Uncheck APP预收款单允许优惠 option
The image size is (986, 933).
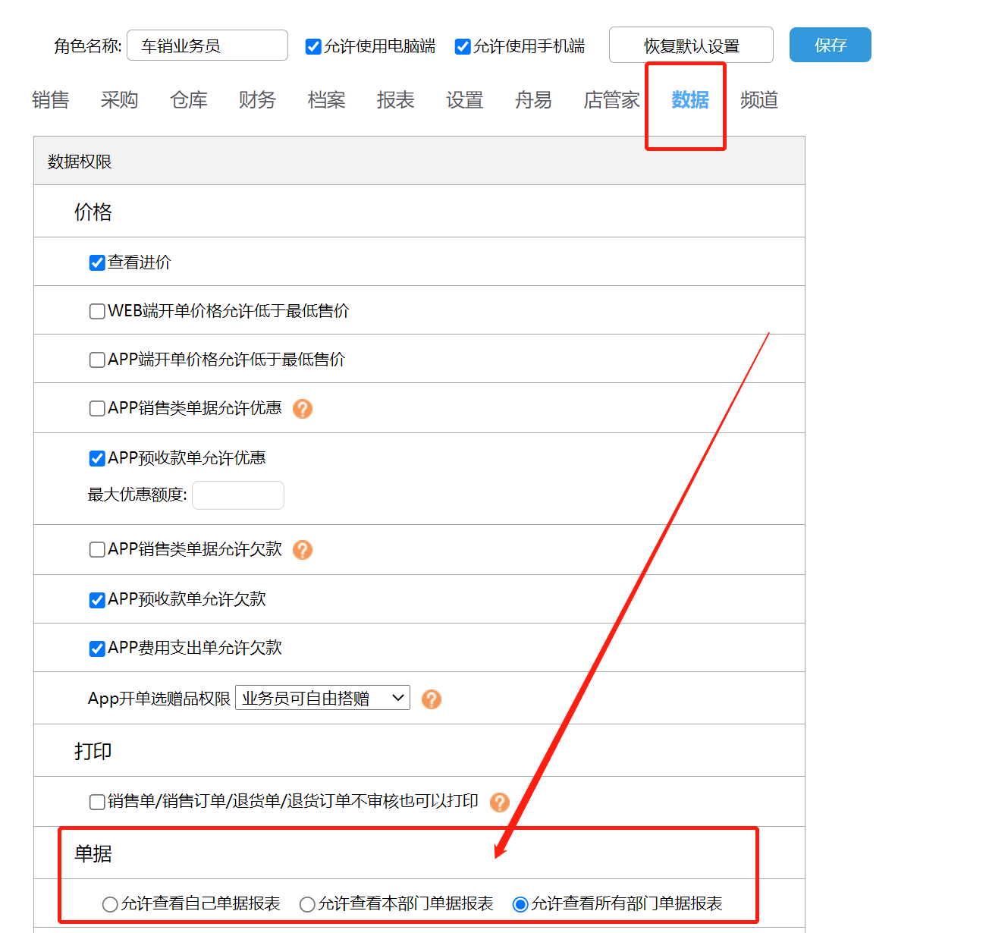click(97, 459)
